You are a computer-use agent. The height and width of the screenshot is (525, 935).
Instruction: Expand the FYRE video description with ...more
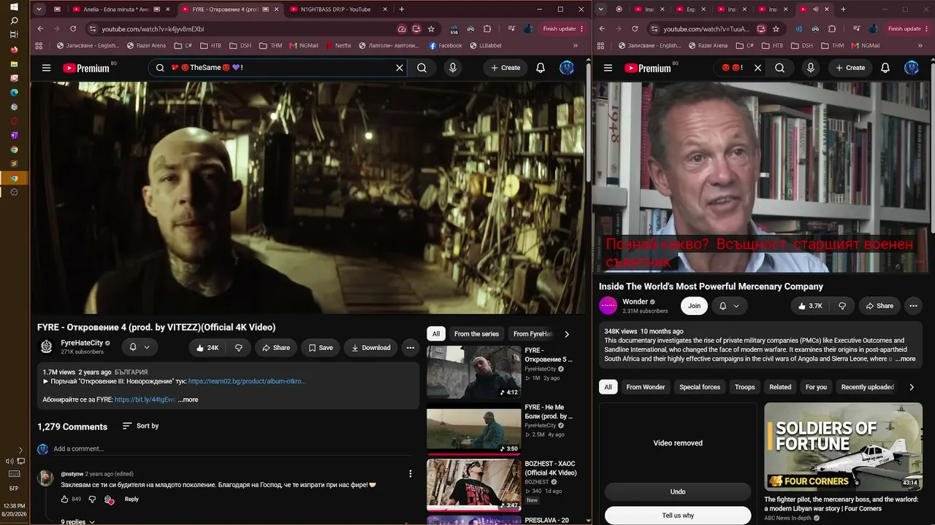click(188, 400)
